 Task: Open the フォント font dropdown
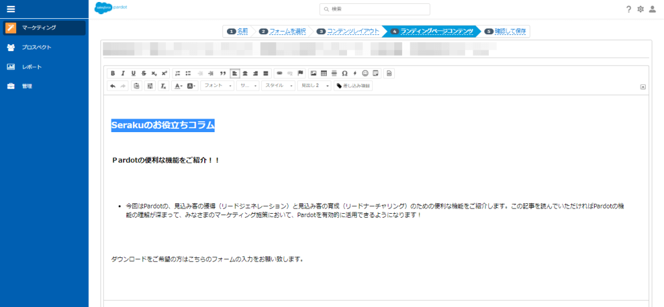click(218, 86)
